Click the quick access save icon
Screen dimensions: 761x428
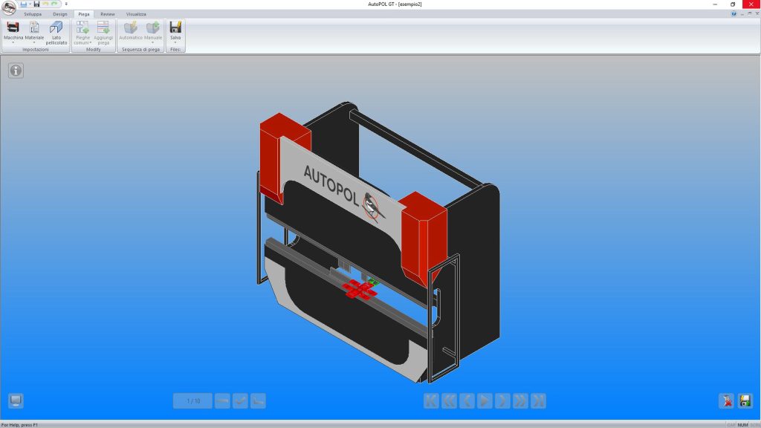pos(36,4)
